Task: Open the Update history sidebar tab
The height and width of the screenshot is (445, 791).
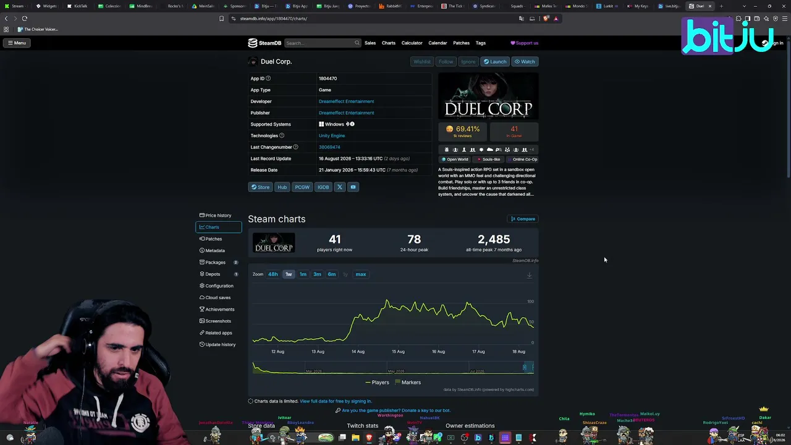Action: coord(218,344)
